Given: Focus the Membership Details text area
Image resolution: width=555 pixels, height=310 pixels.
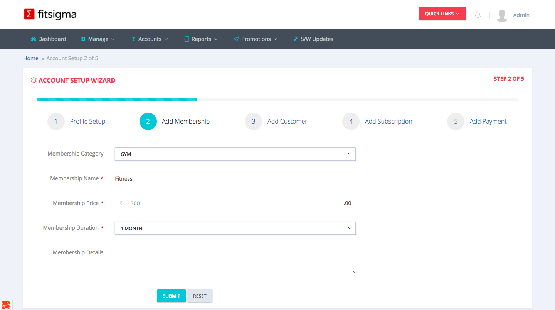Looking at the screenshot, I should click(235, 259).
